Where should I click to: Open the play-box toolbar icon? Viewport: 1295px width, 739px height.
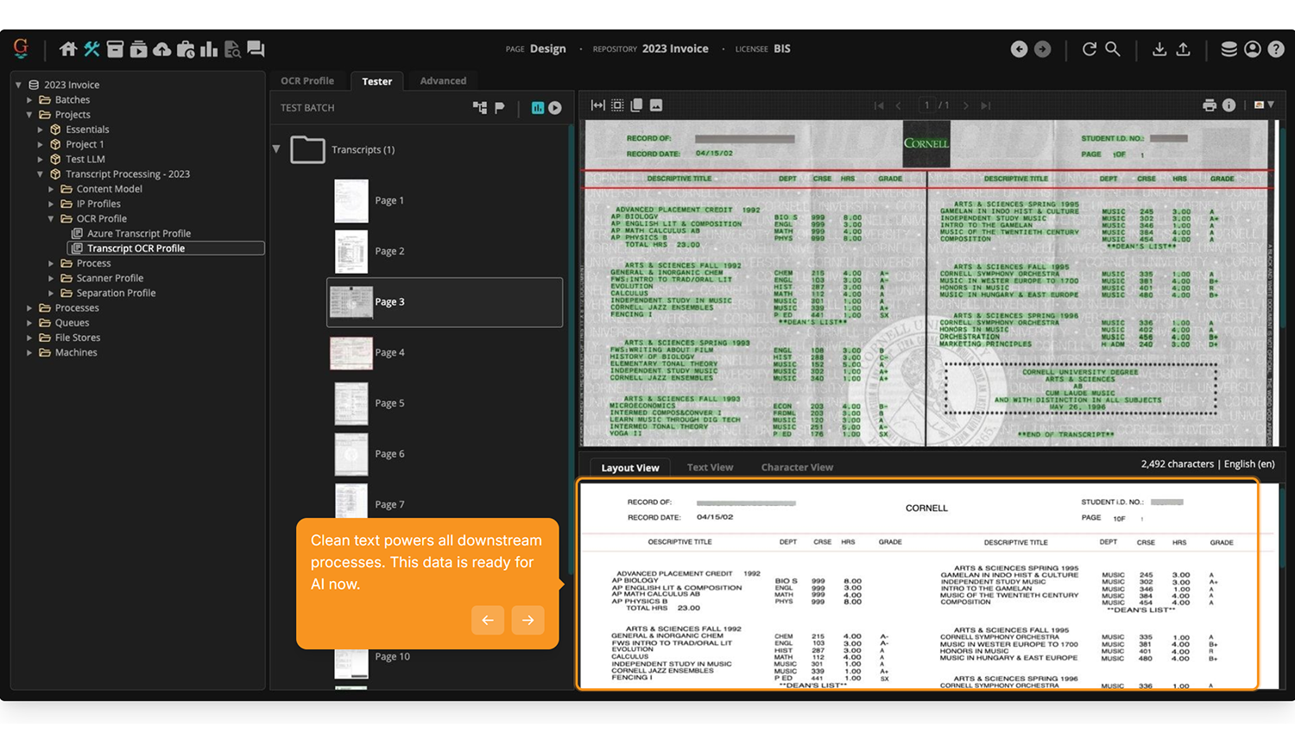(x=138, y=49)
